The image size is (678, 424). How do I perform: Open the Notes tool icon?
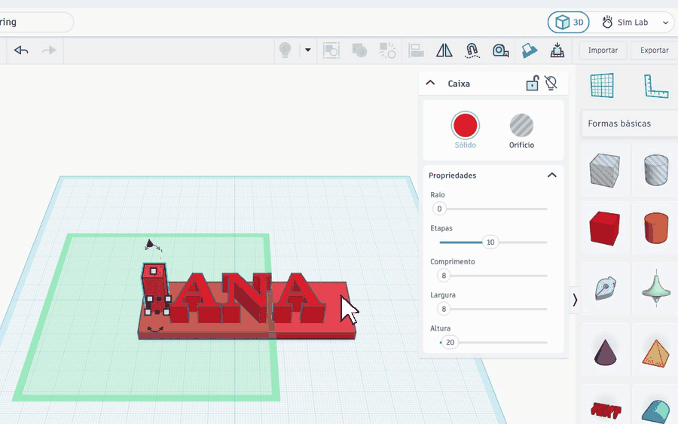[x=529, y=50]
